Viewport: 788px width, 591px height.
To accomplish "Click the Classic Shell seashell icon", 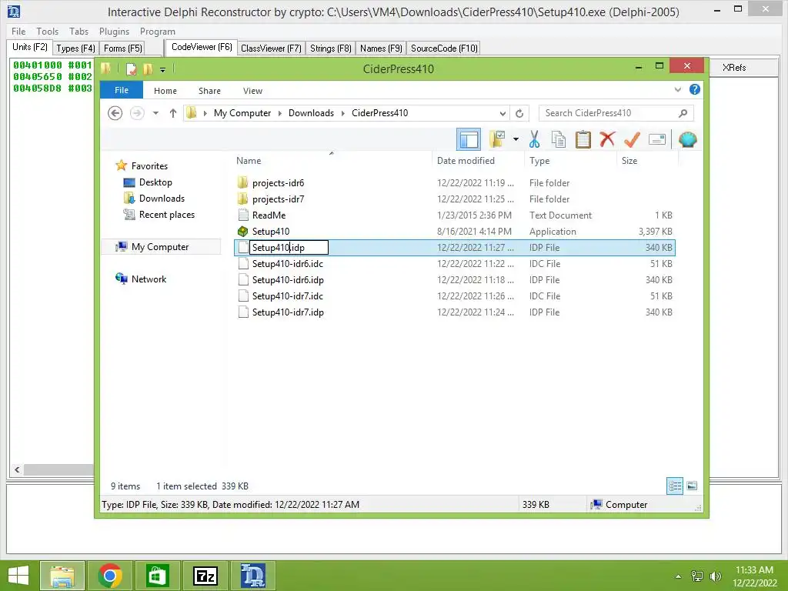I will (687, 139).
